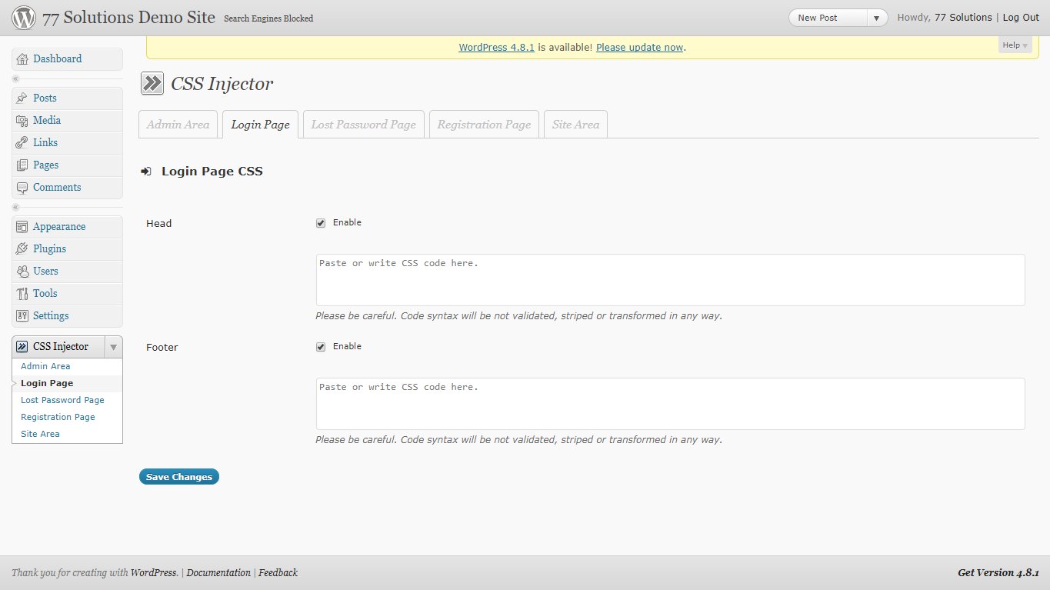Open the WordPress 4.8.1 link
Screen dimensions: 1050x590
[x=496, y=47]
